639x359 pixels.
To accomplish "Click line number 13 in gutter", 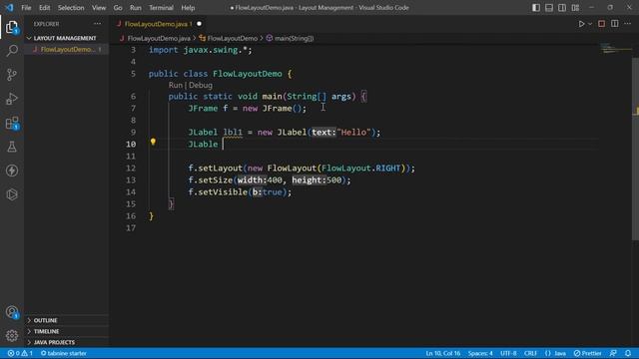I will pyautogui.click(x=131, y=179).
